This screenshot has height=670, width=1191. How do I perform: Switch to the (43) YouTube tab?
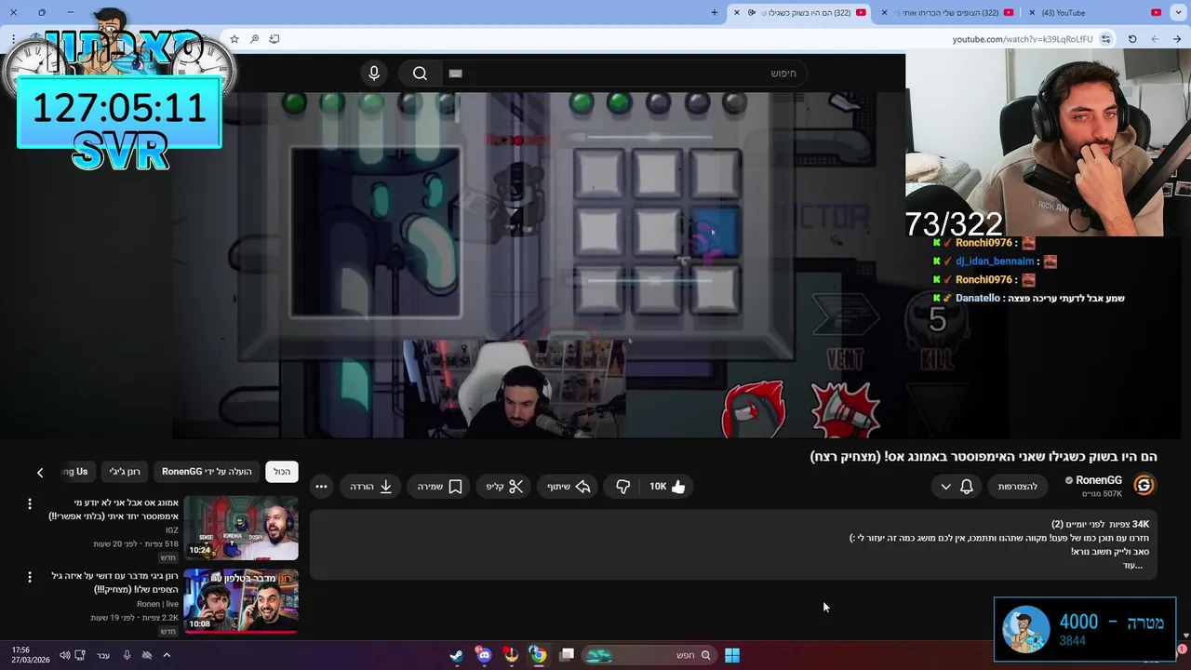point(1093,13)
